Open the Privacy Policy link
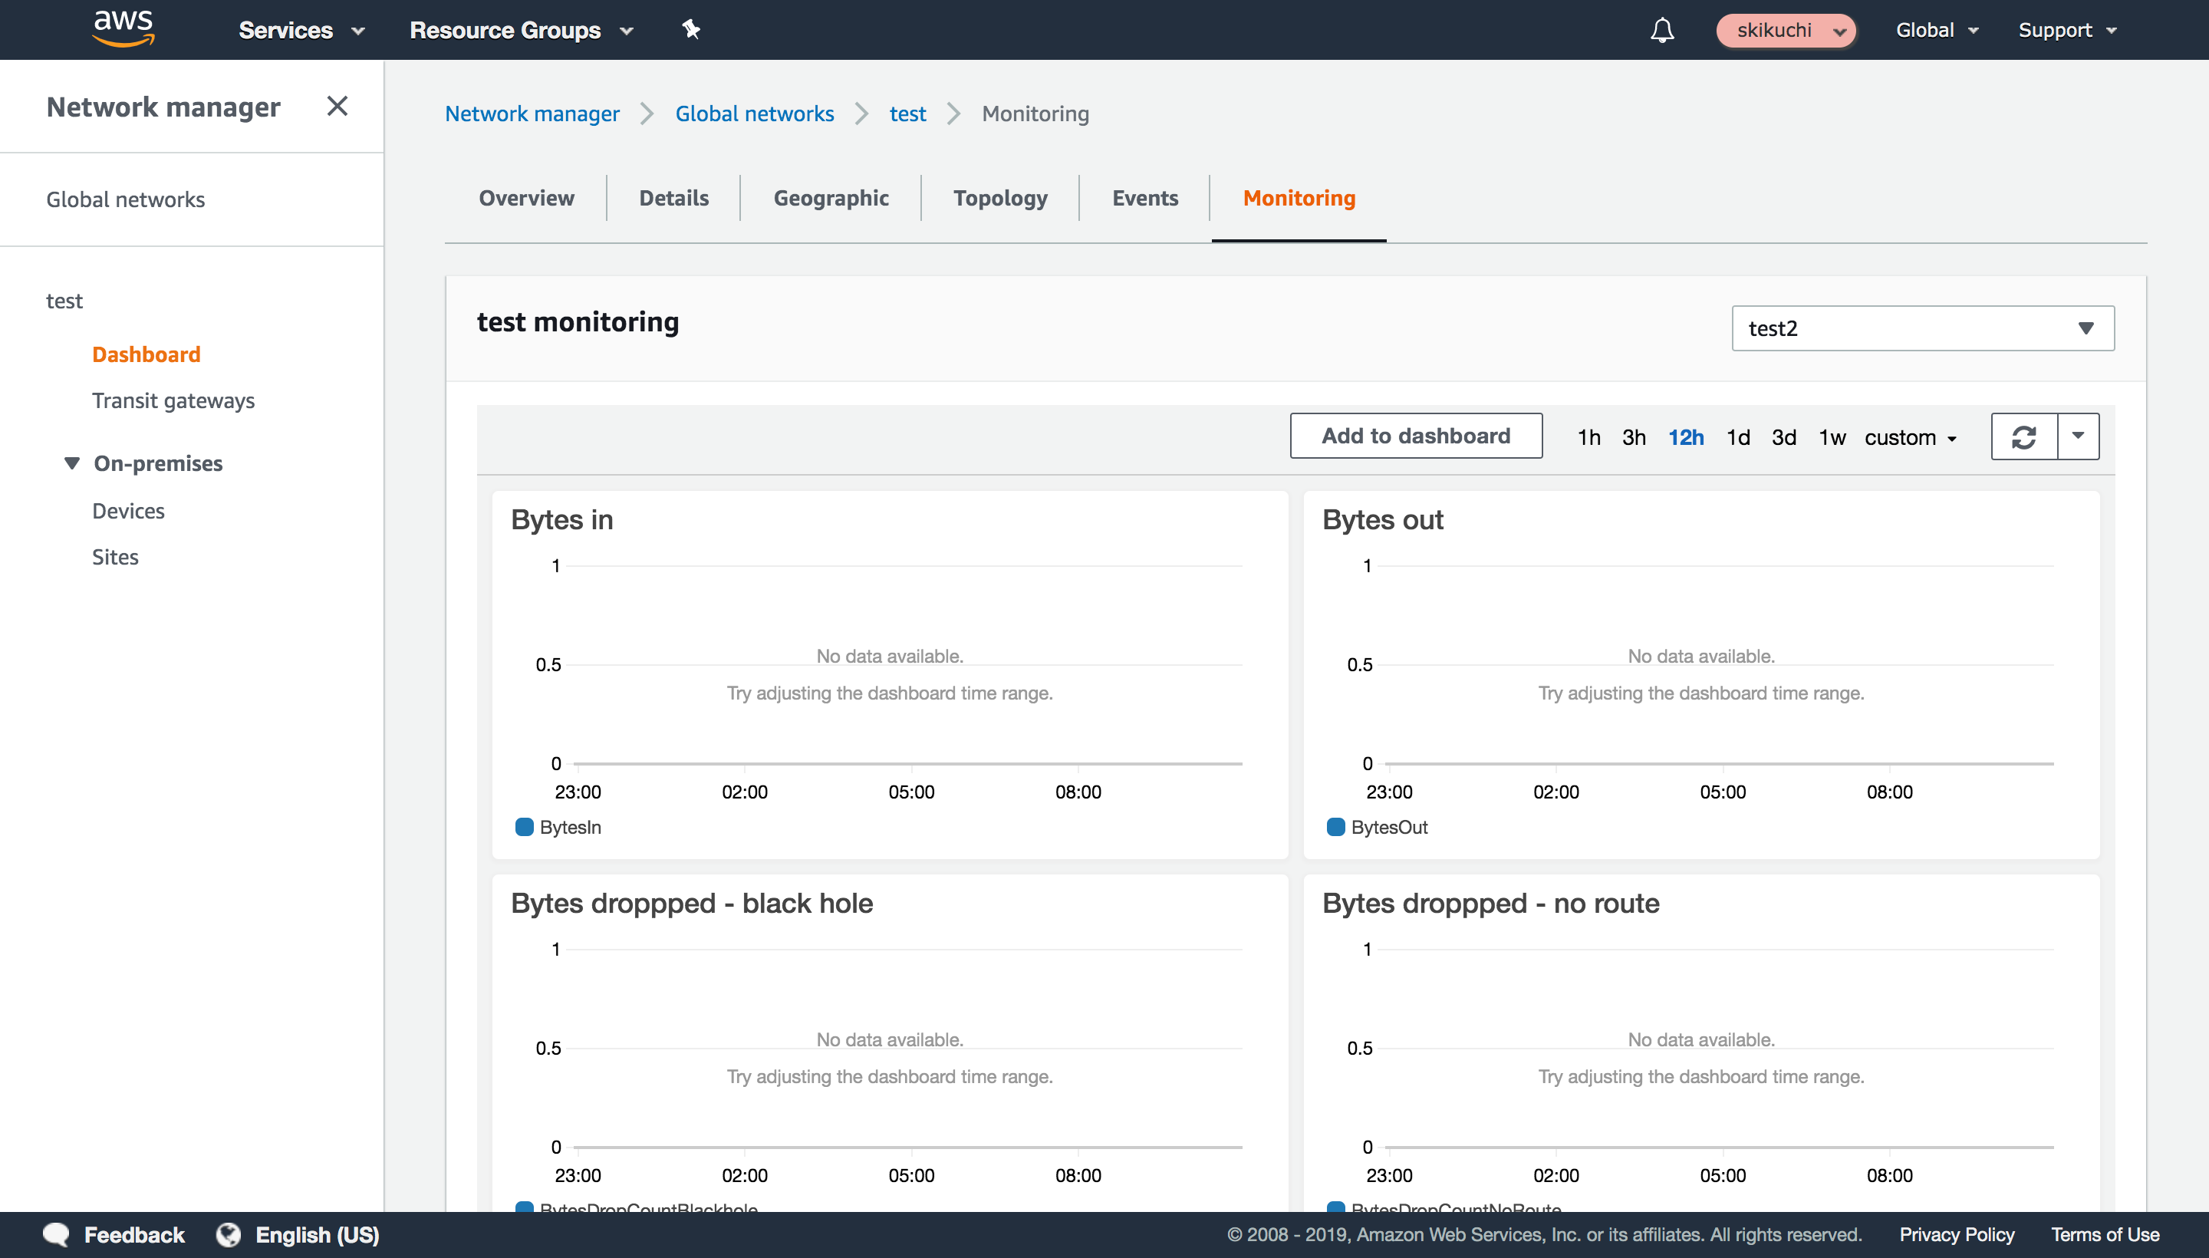Image resolution: width=2209 pixels, height=1258 pixels. point(1957,1233)
